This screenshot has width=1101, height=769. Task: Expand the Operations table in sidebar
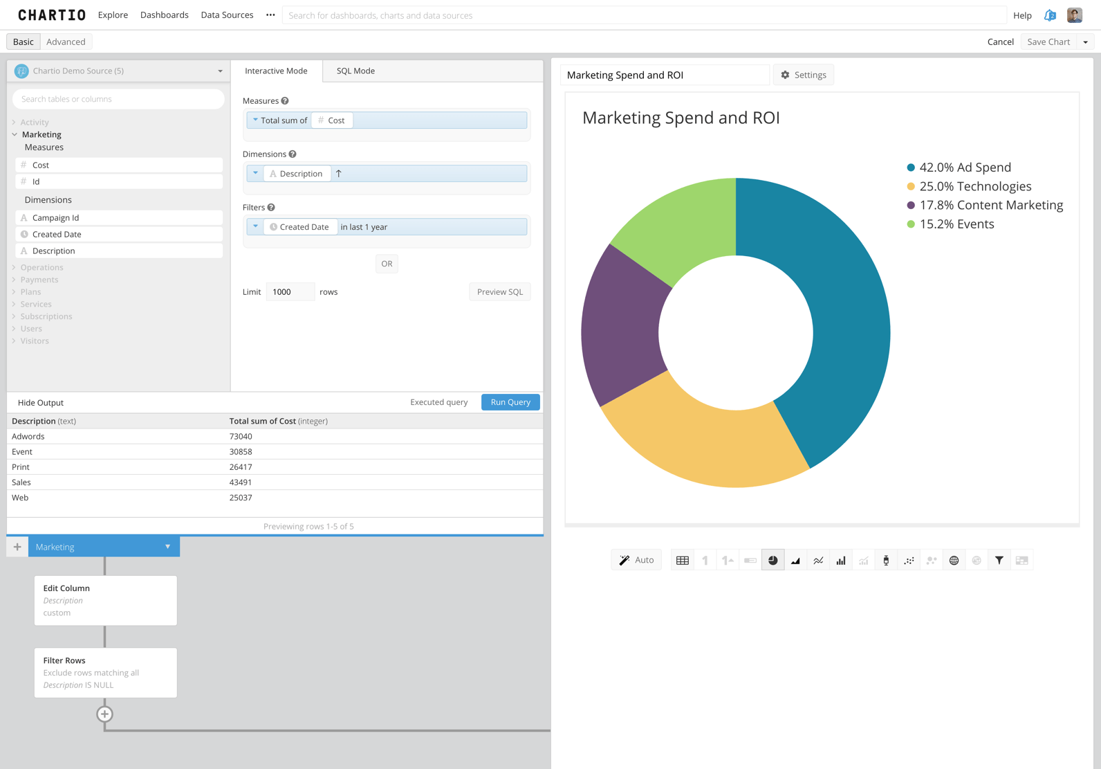pos(41,267)
